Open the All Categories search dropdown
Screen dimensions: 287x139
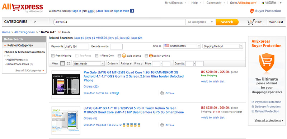pyautogui.click(x=201, y=22)
